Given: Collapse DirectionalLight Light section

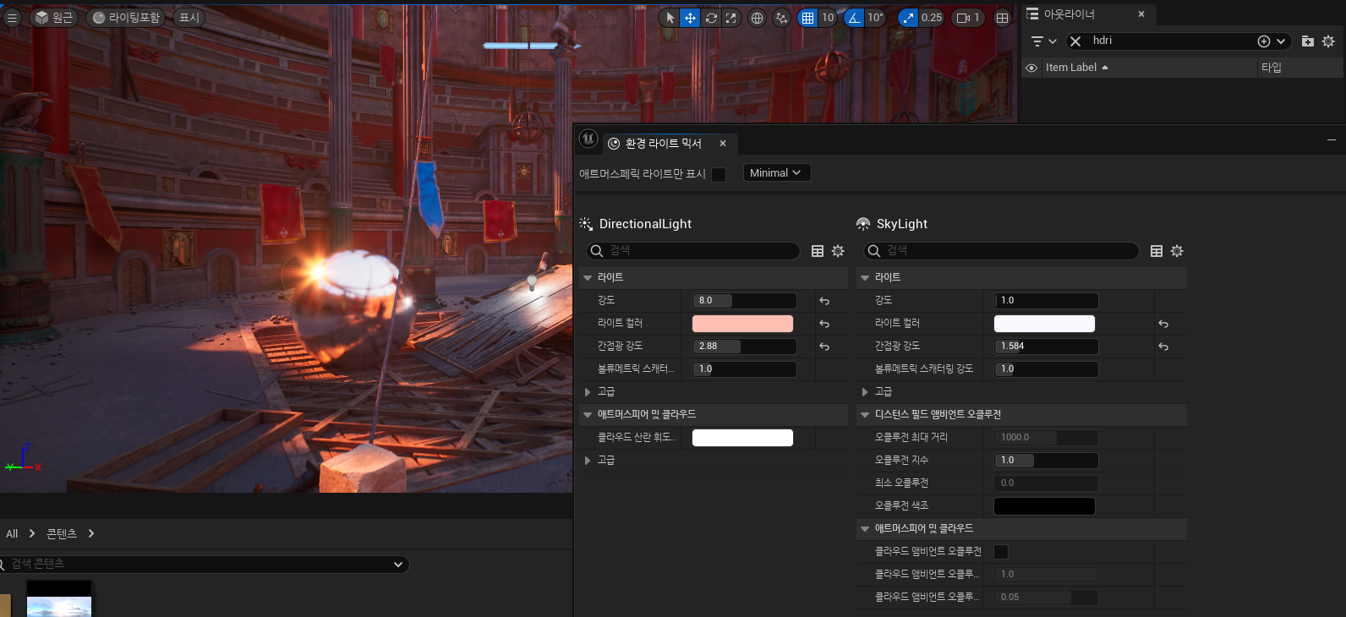Looking at the screenshot, I should pos(588,278).
